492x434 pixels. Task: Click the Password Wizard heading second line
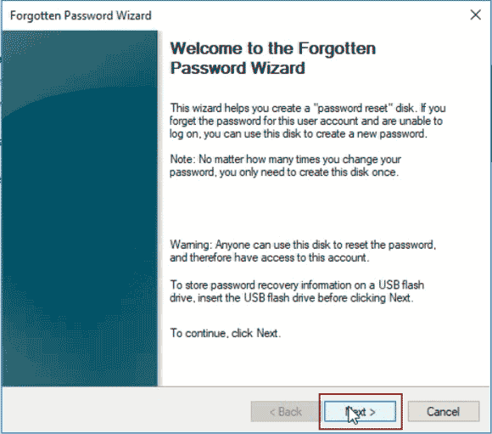pyautogui.click(x=238, y=68)
